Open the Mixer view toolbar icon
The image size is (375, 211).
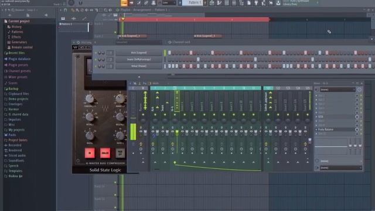pyautogui.click(x=234, y=3)
